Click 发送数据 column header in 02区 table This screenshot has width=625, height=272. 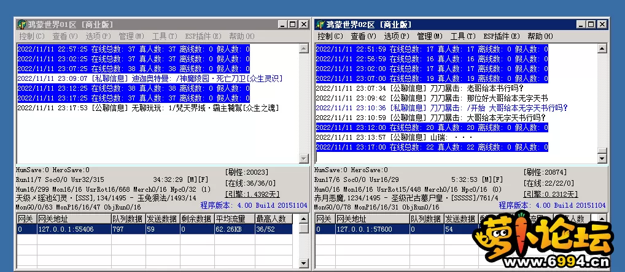click(461, 219)
